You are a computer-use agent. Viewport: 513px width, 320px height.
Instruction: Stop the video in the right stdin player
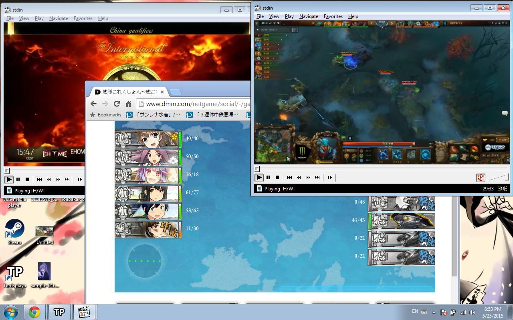[277, 177]
